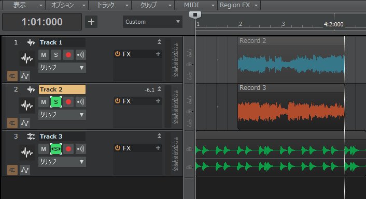The height and width of the screenshot is (199, 366).
Task: Select the Track 3 name field
Action: point(62,136)
